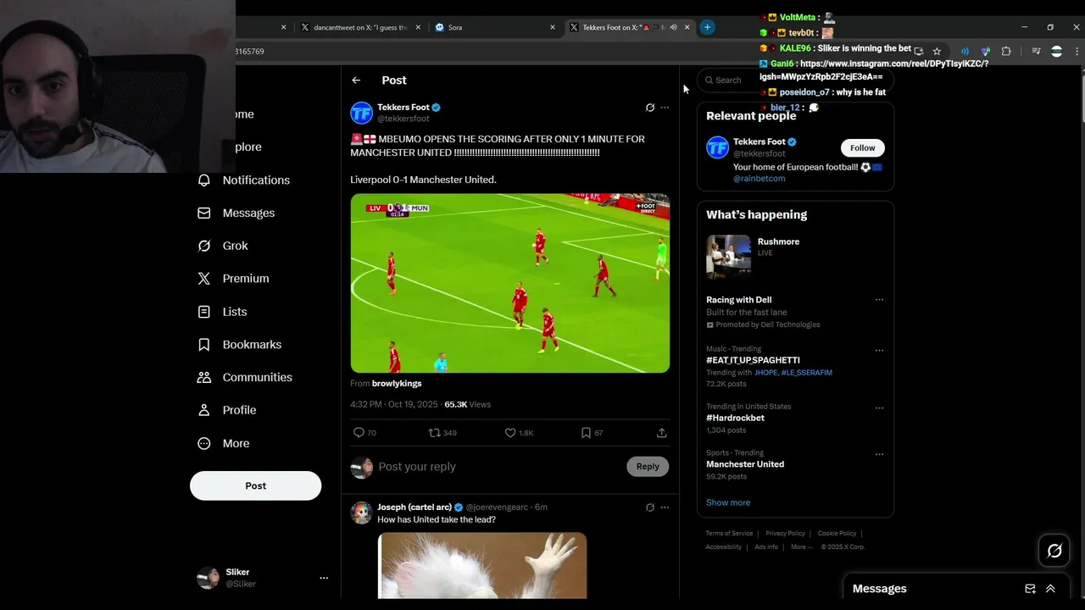Open the Rushmore live thumbnail
This screenshot has height=610, width=1085.
pyautogui.click(x=728, y=257)
